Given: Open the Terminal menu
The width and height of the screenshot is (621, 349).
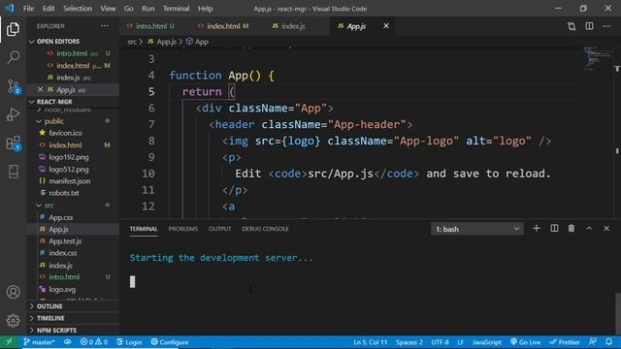Looking at the screenshot, I should [176, 9].
